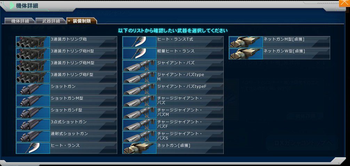Select the ヒート・ランス blade icon
This screenshot has width=350, height=166.
(x=33, y=148)
